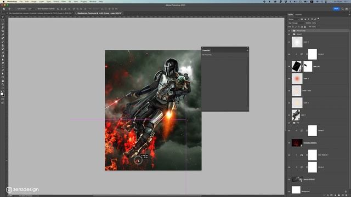Select the Layer 2 copy thumbnail

pyautogui.click(x=297, y=91)
